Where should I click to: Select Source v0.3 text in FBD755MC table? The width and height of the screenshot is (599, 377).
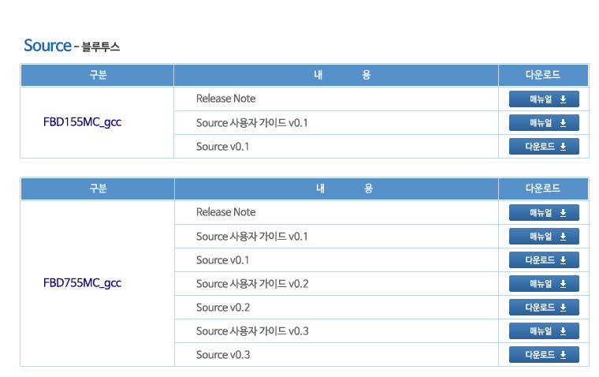[x=223, y=355]
